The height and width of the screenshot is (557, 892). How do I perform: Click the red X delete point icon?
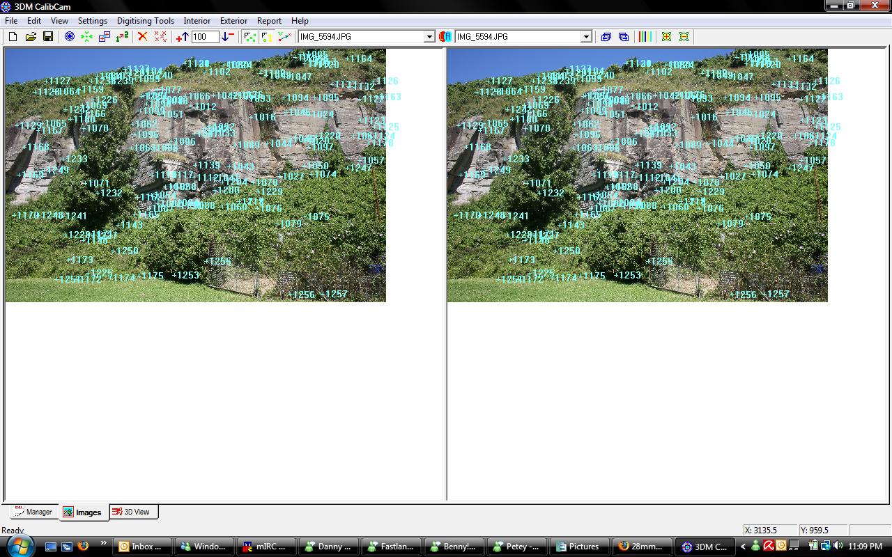coord(142,37)
